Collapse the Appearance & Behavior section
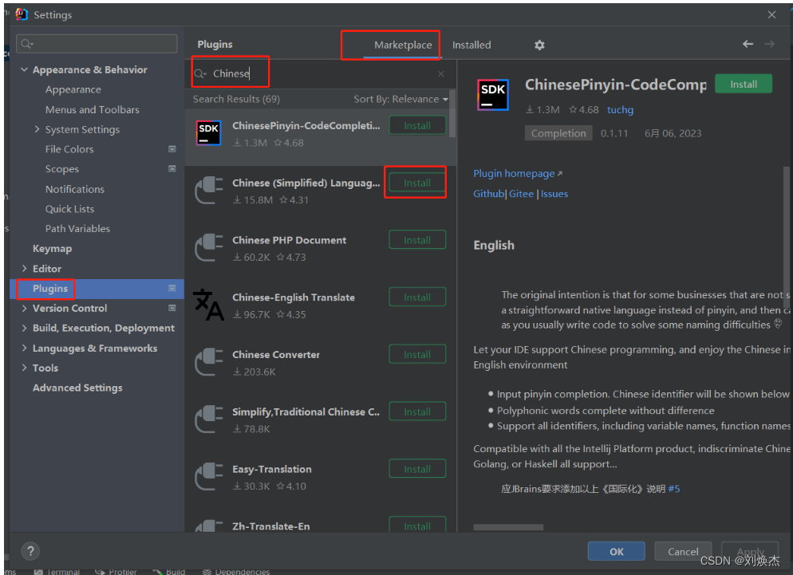Image resolution: width=793 pixels, height=575 pixels. pos(24,69)
